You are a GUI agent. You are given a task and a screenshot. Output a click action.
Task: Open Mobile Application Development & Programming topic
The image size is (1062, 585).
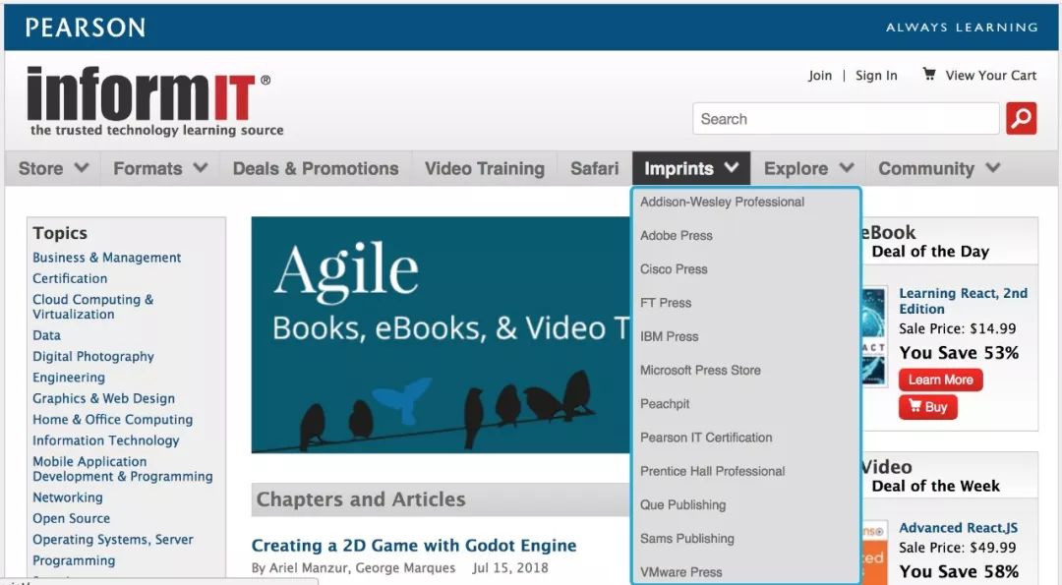click(x=123, y=469)
